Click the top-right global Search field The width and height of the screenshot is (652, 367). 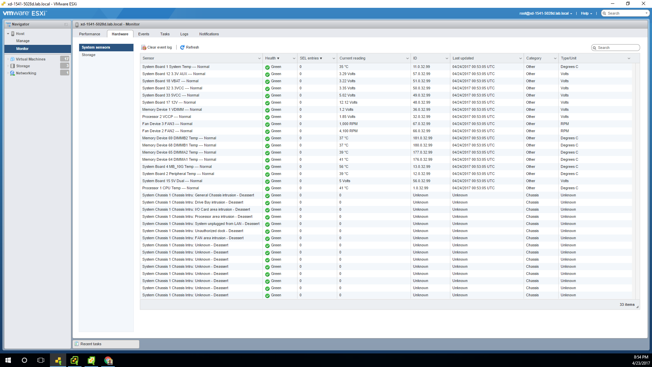(x=625, y=13)
